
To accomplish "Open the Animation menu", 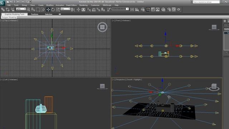I will [60, 5].
